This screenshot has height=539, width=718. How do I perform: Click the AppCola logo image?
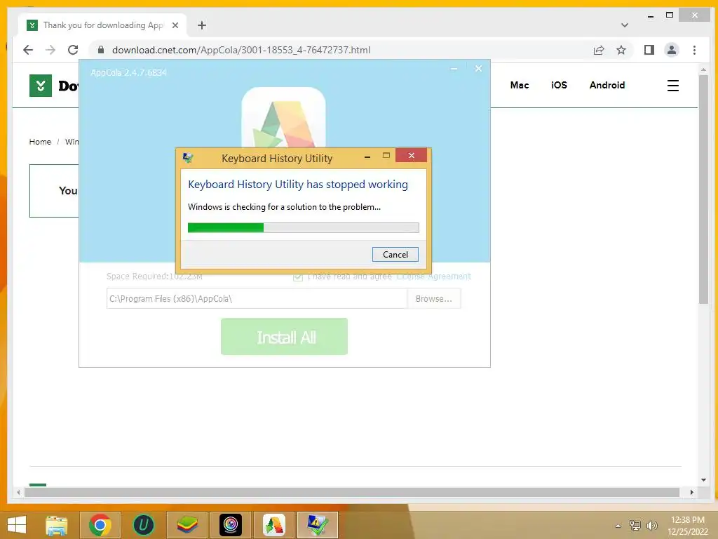(283, 118)
